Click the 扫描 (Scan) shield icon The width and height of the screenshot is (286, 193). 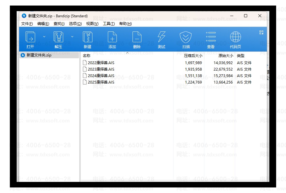click(x=186, y=38)
